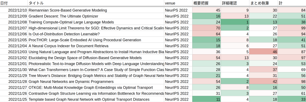306x102 pixels.
Task: Select the 詳細確認 column header
Action: coord(235,3)
